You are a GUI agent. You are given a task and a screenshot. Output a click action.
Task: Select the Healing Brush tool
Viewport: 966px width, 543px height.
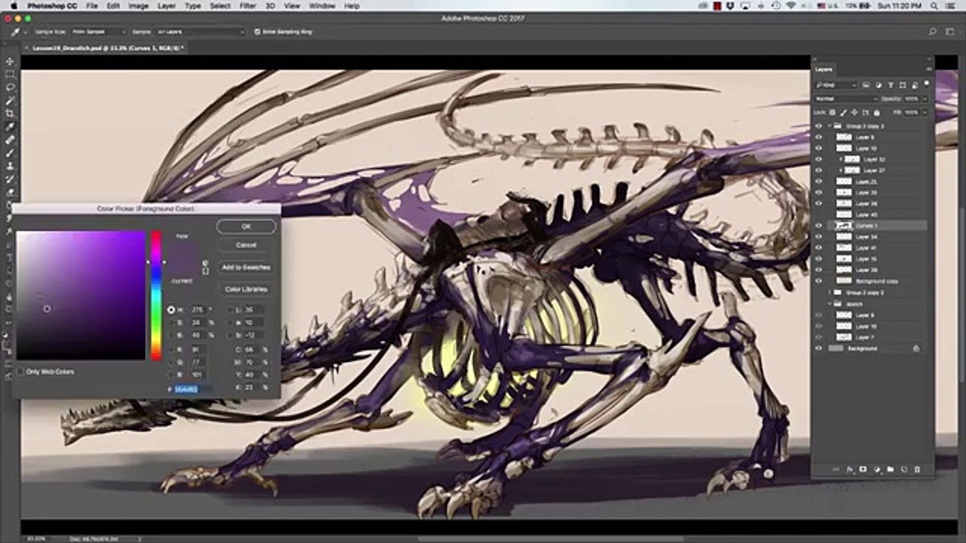pyautogui.click(x=10, y=140)
